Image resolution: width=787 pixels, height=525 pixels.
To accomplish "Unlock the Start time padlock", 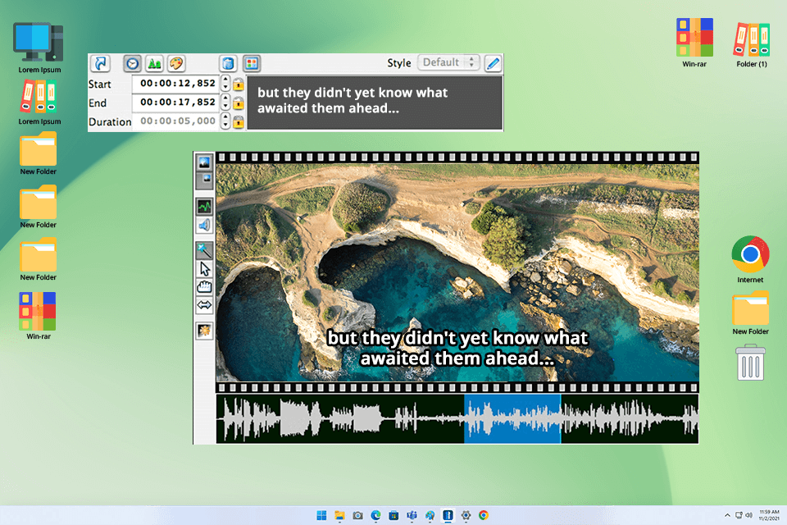I will coord(237,83).
